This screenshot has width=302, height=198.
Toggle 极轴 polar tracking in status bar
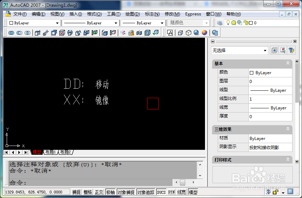point(110,192)
